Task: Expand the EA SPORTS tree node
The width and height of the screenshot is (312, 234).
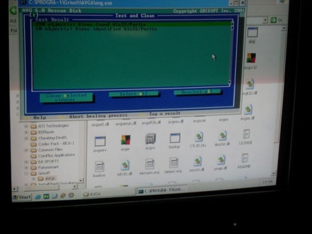Action: pyautogui.click(x=26, y=162)
